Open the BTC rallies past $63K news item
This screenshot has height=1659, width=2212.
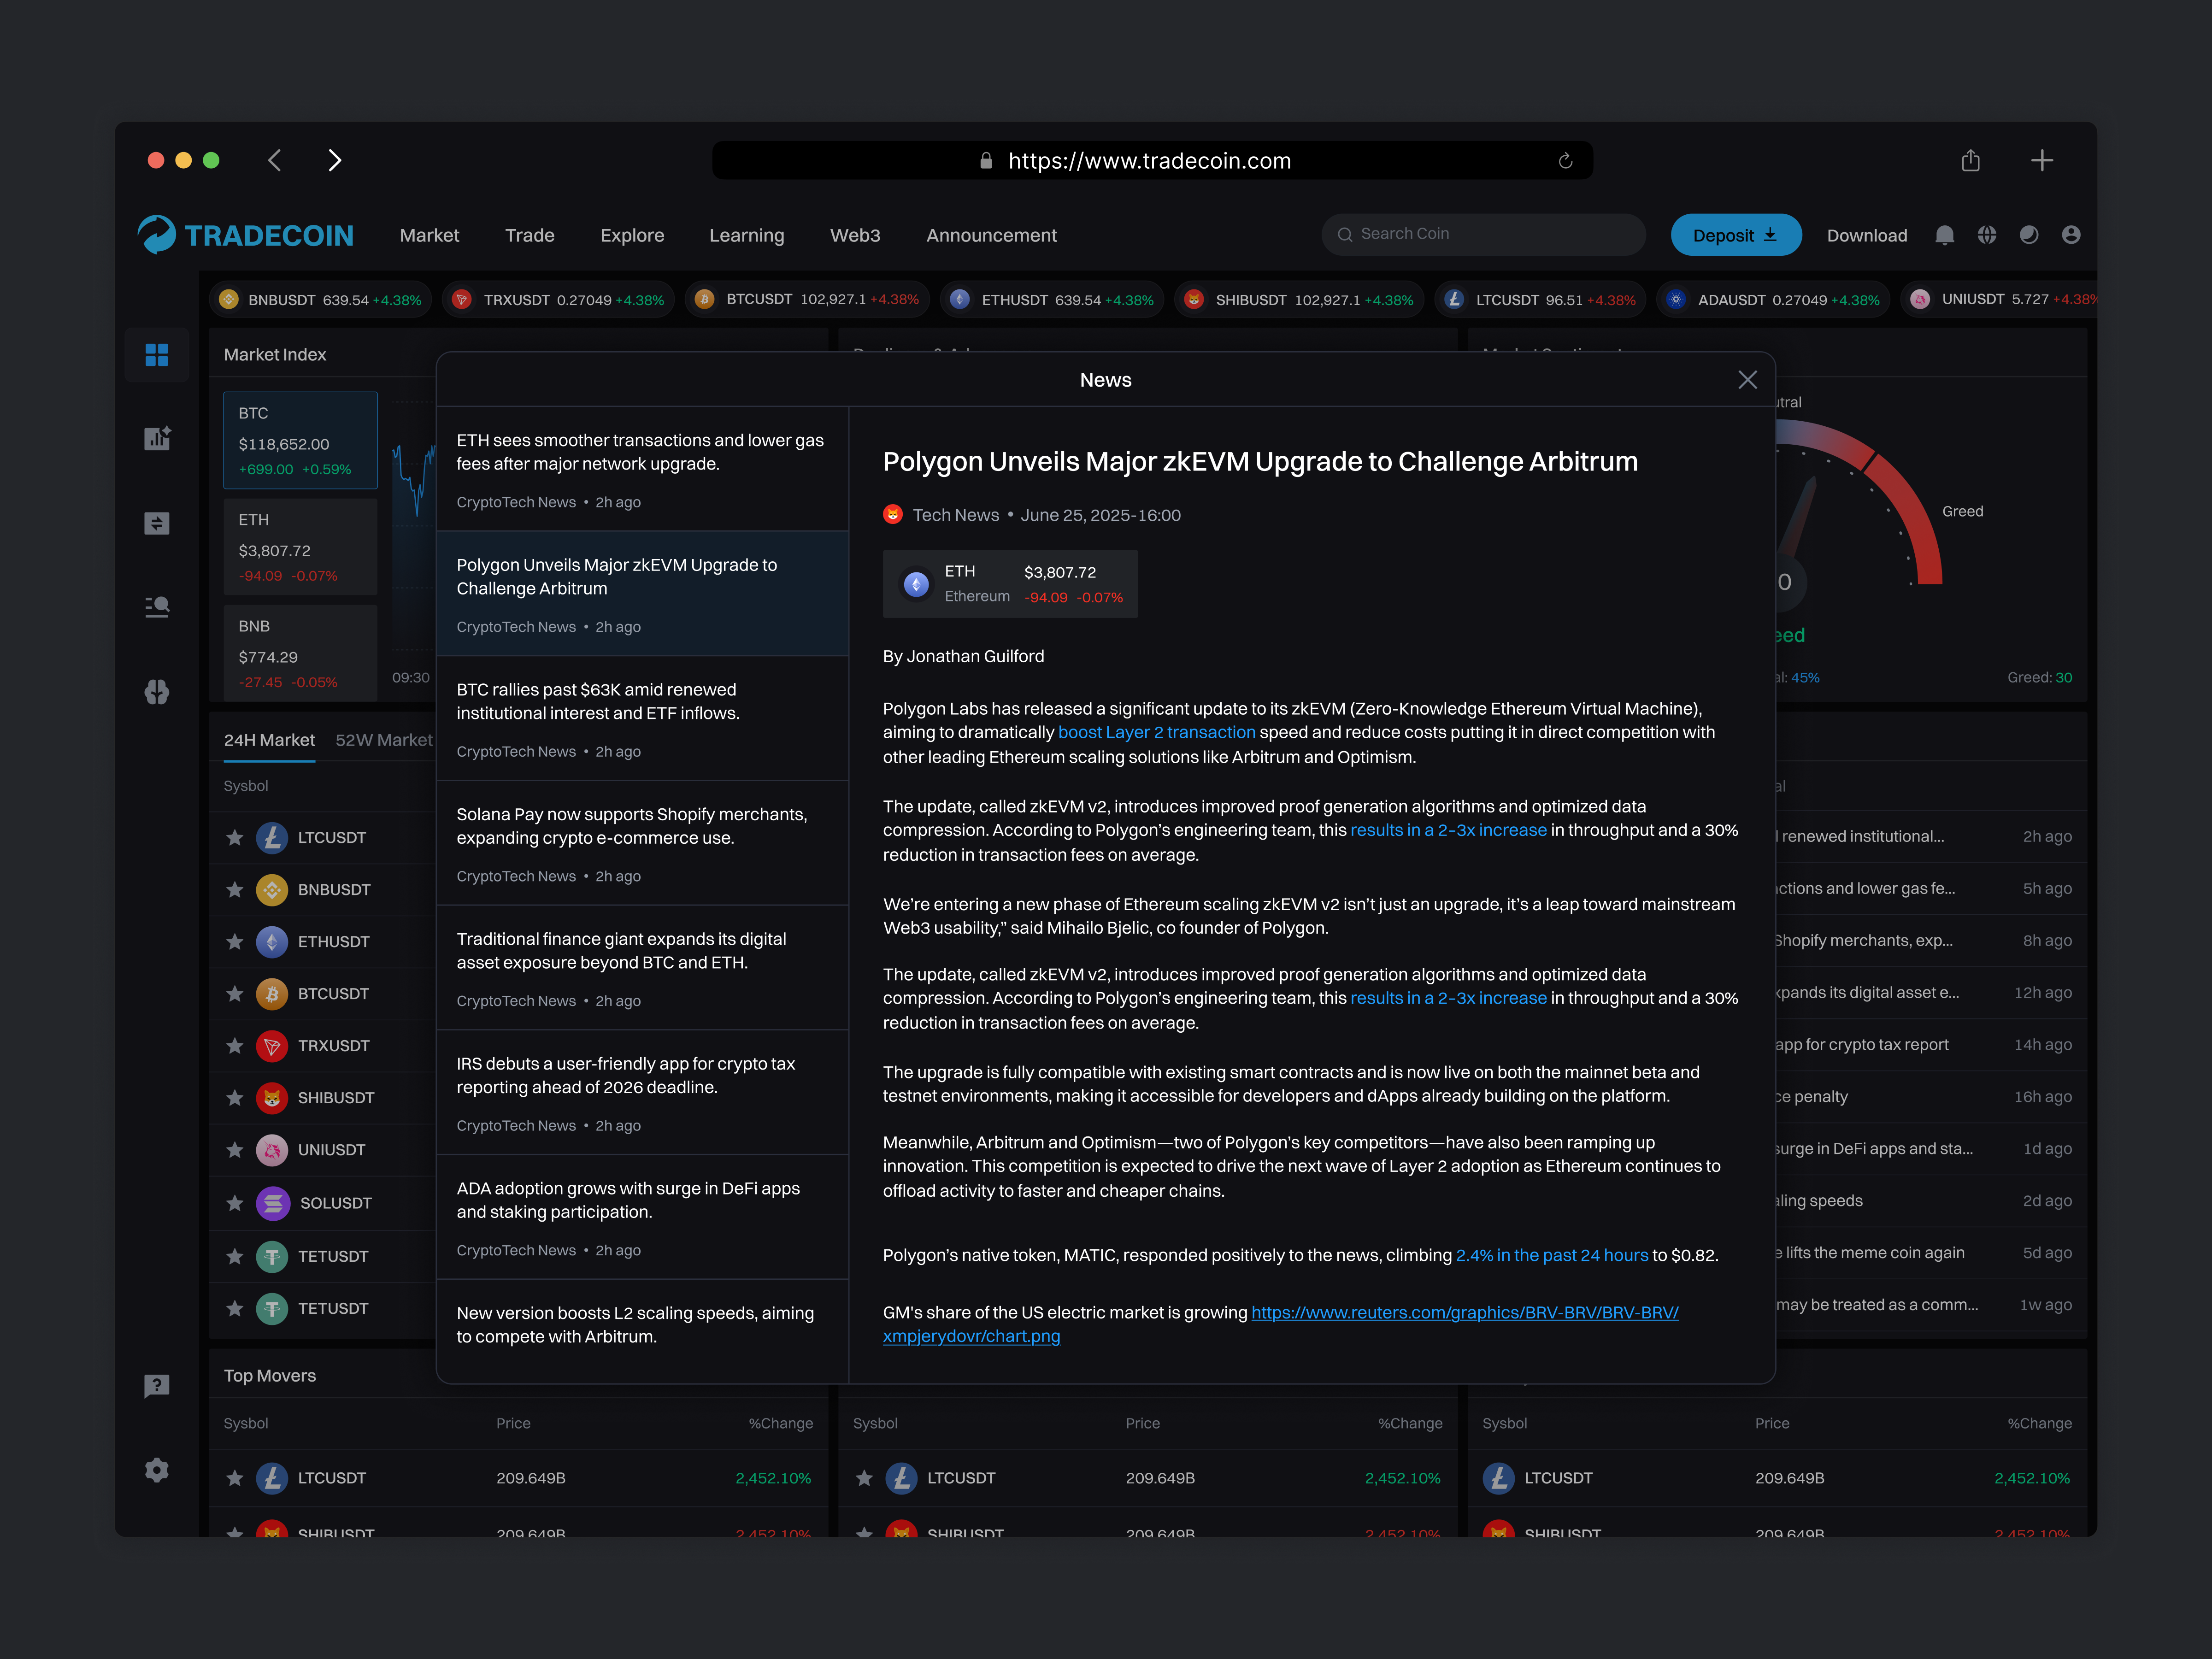click(x=643, y=719)
